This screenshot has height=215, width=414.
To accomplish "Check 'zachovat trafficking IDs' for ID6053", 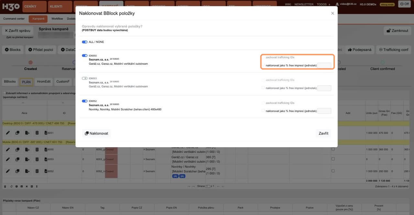I will pos(263,80).
